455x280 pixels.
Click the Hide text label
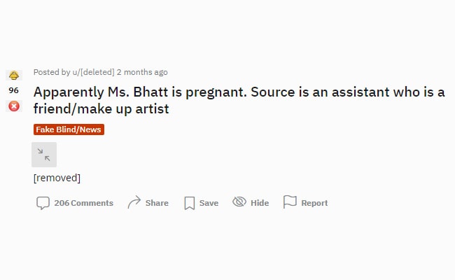tap(260, 203)
